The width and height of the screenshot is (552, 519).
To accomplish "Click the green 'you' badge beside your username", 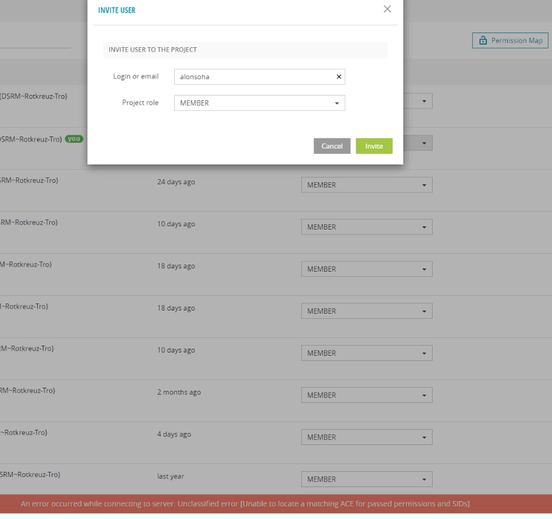I will [73, 139].
